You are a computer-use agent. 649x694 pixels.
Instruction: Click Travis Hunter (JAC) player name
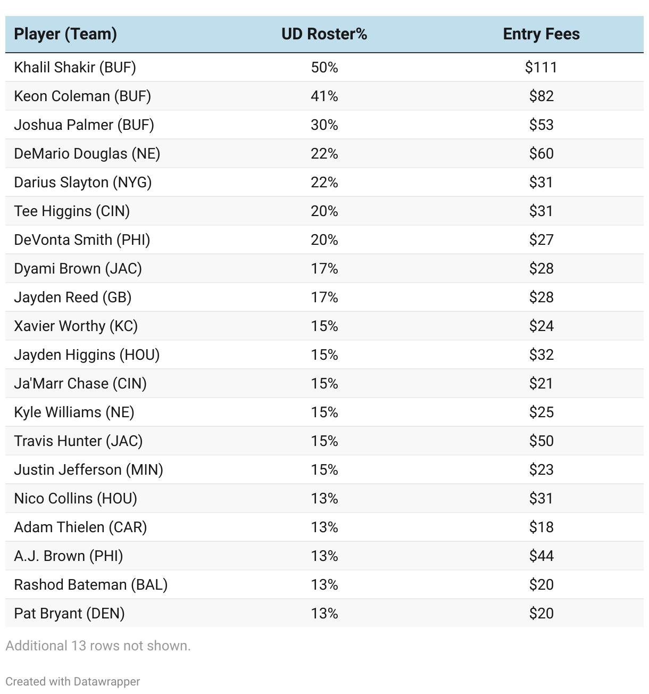78,441
